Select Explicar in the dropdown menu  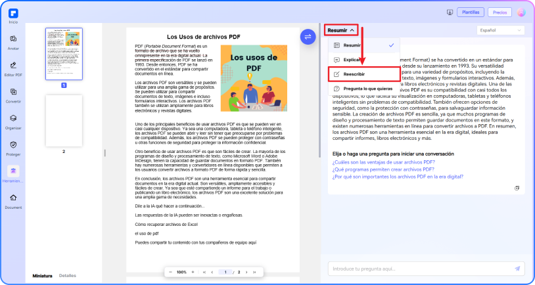pos(363,60)
